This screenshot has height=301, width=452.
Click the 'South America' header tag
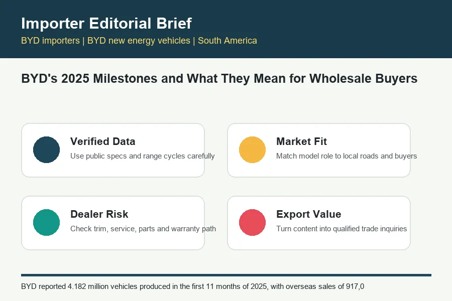tap(227, 41)
